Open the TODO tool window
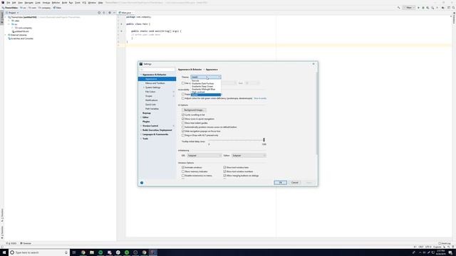 [12, 243]
